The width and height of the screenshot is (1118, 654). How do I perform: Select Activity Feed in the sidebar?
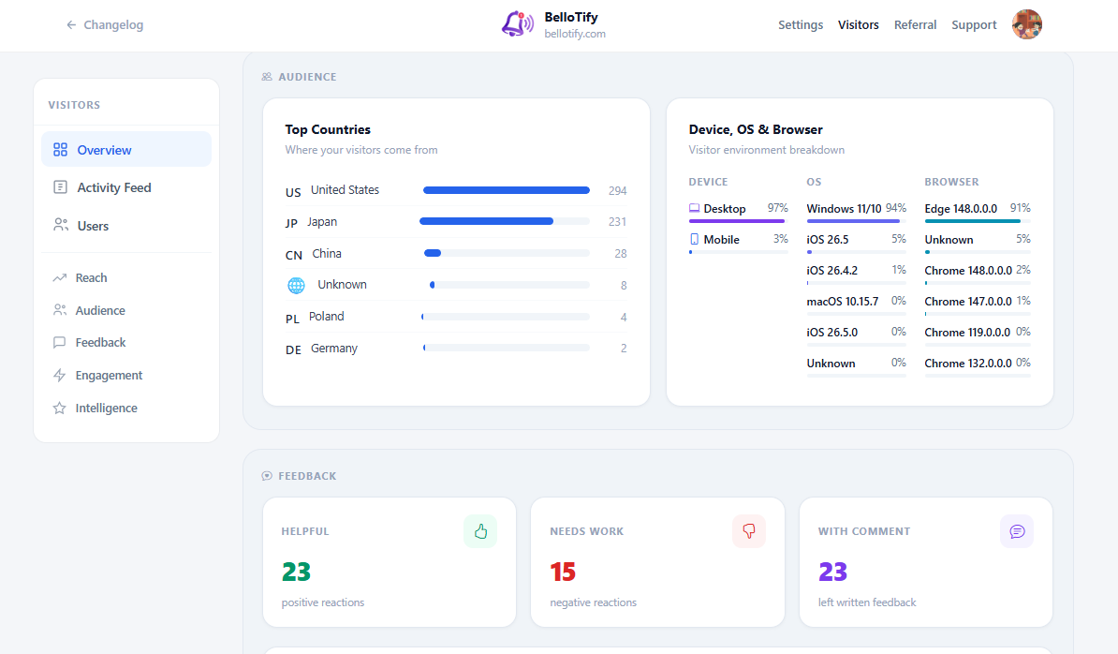click(x=126, y=187)
